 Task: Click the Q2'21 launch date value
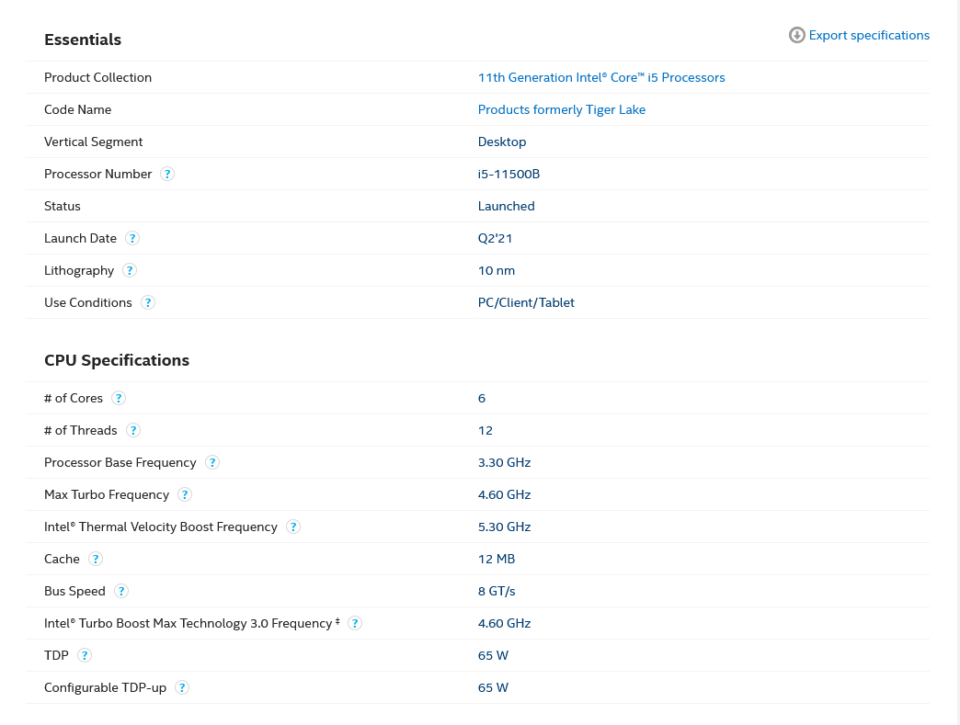tap(495, 238)
